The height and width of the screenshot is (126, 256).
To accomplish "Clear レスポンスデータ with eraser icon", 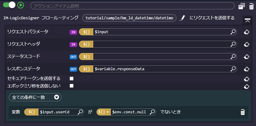I will pyautogui.click(x=246, y=69).
